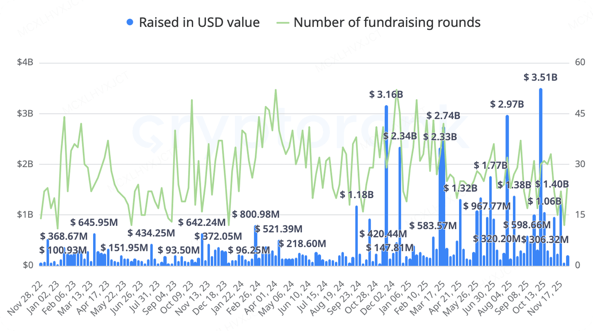Click the blue legend dot
Viewport: 593px width, 331px height.
[x=130, y=22]
